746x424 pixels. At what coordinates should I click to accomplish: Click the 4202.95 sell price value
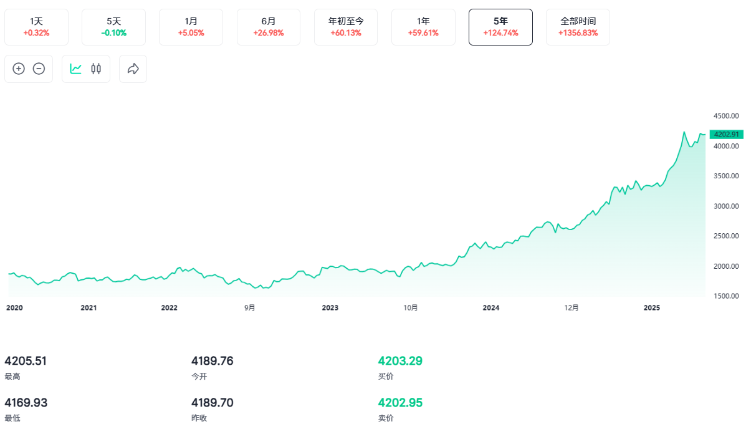pos(400,403)
